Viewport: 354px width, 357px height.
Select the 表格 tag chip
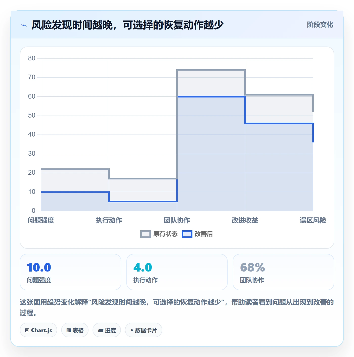coord(75,330)
